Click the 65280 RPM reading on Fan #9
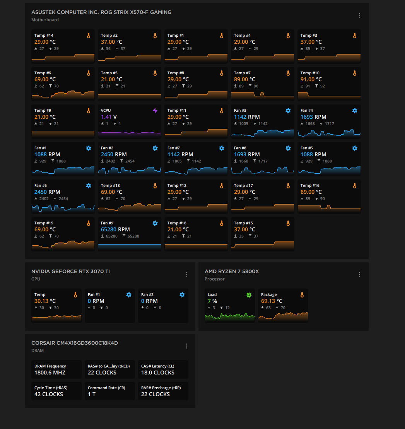Image resolution: width=405 pixels, height=429 pixels. [x=115, y=229]
